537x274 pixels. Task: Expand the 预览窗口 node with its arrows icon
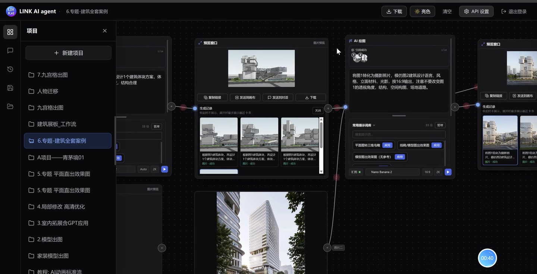(200, 43)
